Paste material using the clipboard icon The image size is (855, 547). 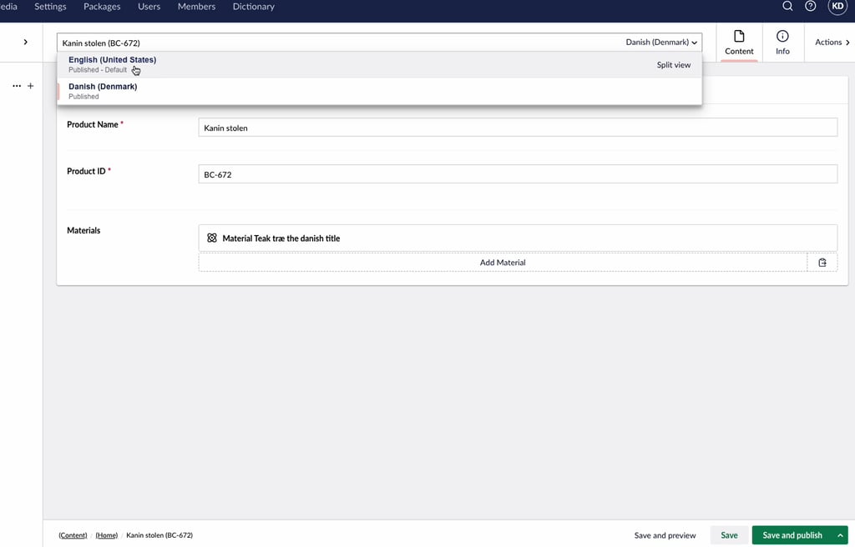click(x=822, y=261)
